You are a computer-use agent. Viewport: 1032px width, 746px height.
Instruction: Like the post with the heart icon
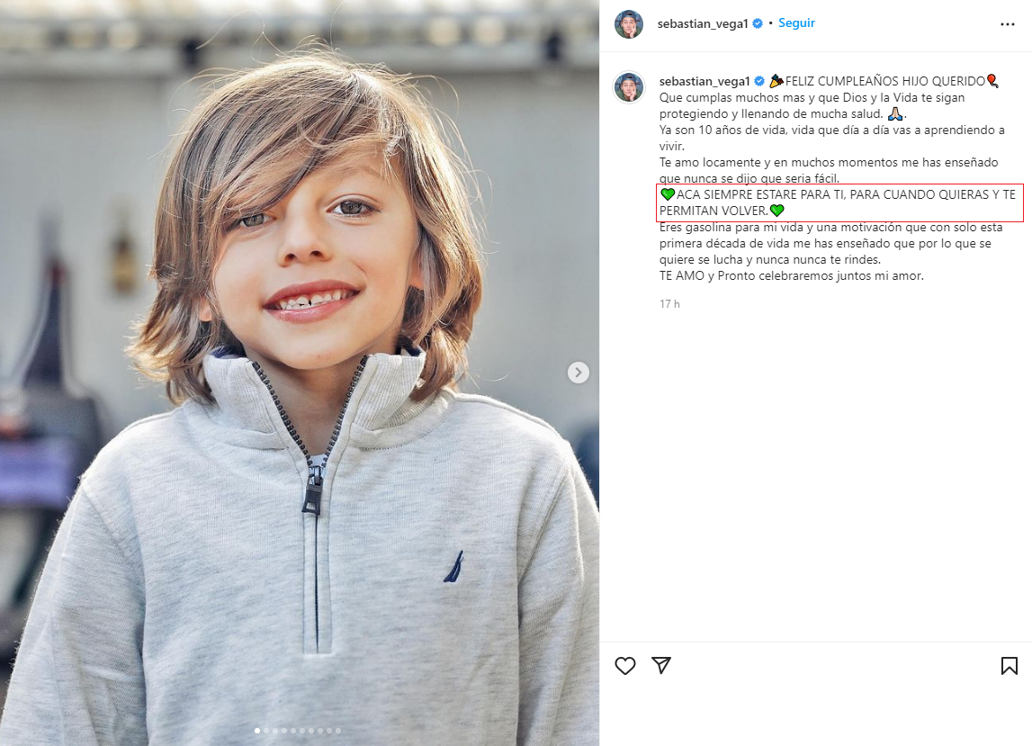tap(625, 666)
